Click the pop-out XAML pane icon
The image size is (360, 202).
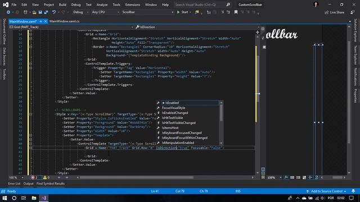[264, 47]
